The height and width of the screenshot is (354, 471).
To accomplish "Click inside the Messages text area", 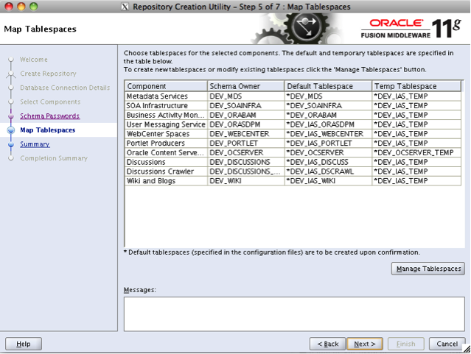I will click(293, 313).
